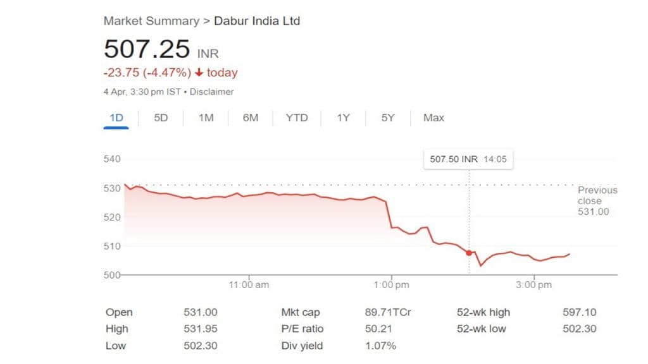This screenshot has width=648, height=364.
Task: Click the 52-wk high value 597.10
Action: tap(579, 312)
